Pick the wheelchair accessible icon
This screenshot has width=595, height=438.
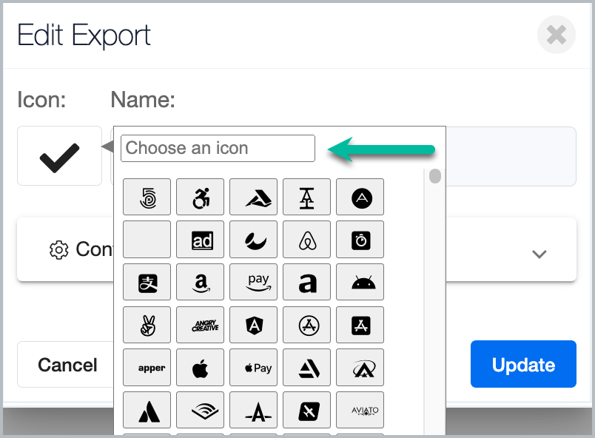(201, 198)
